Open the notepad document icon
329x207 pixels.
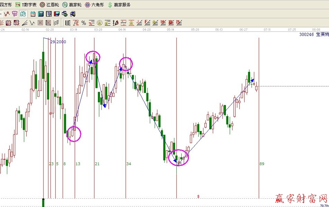[49, 14]
